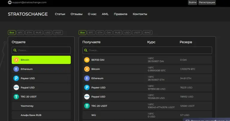The height and width of the screenshot is (121, 230).
Task: Click the TRC-20 USDT icon in Отдаете list
Action: tap(16, 97)
